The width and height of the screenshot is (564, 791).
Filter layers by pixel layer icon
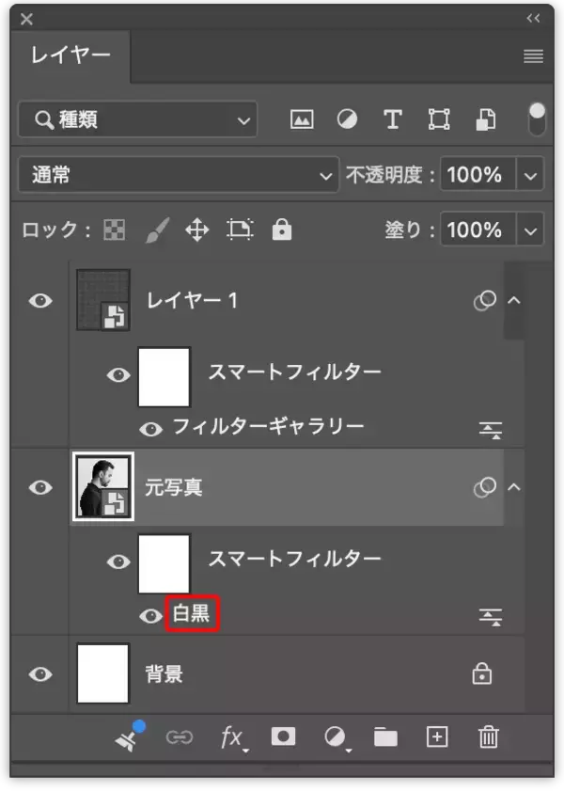click(x=302, y=119)
